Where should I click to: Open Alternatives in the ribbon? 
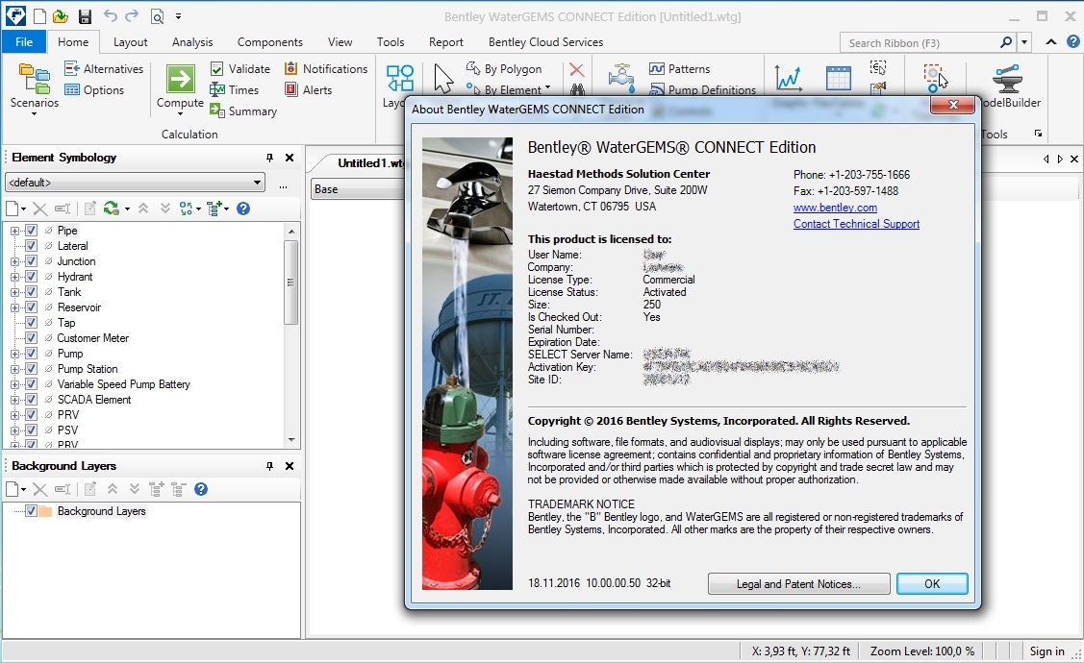coord(104,68)
